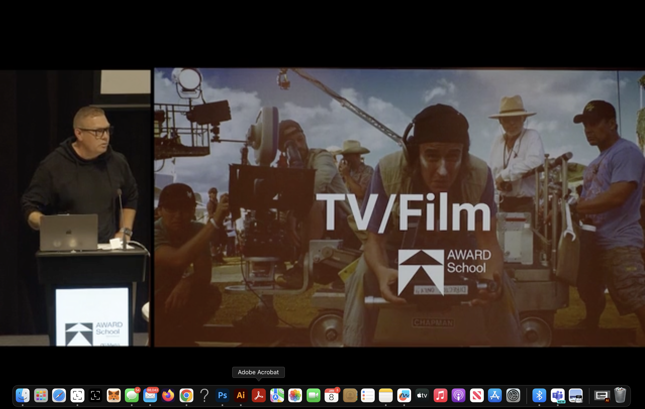645x409 pixels.
Task: Open Apple TV app in dock
Action: pos(422,395)
